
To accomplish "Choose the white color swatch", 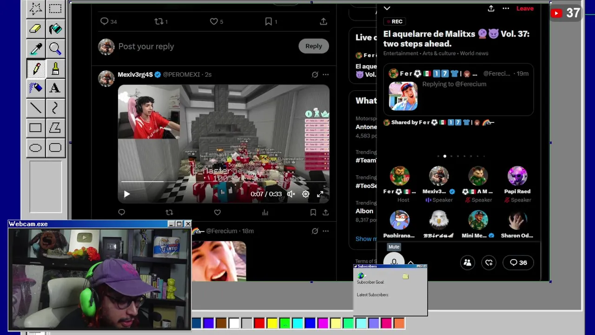I will point(234,323).
